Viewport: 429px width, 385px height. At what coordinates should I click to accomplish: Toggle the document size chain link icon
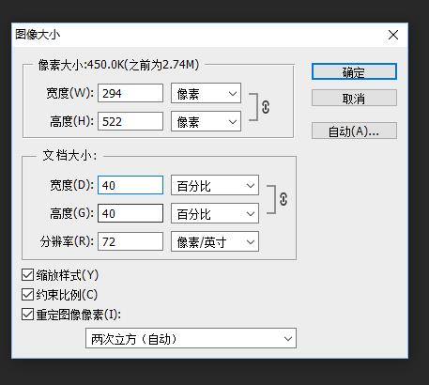tap(283, 199)
